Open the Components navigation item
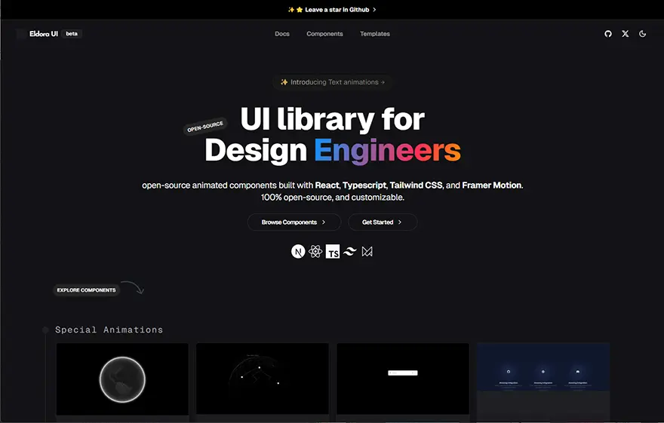Image resolution: width=664 pixels, height=423 pixels. 324,34
